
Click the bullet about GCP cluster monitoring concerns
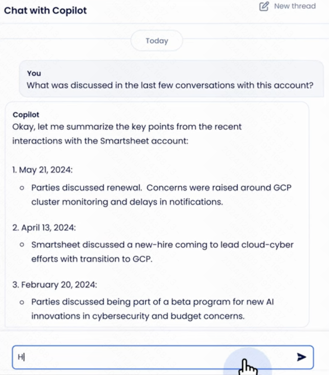(x=161, y=195)
